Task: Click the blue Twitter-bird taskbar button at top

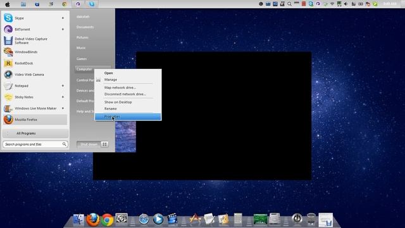Action: tap(92, 4)
